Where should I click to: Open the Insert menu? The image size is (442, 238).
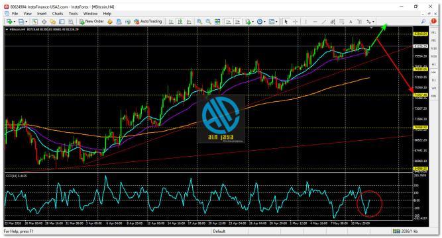(42, 13)
